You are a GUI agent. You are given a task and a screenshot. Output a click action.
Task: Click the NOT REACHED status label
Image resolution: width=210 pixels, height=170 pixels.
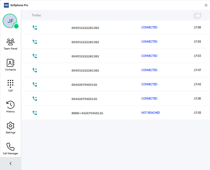[x=150, y=113]
